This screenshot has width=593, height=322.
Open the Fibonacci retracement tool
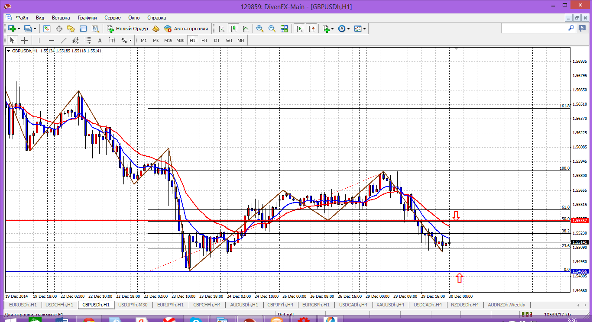88,40
